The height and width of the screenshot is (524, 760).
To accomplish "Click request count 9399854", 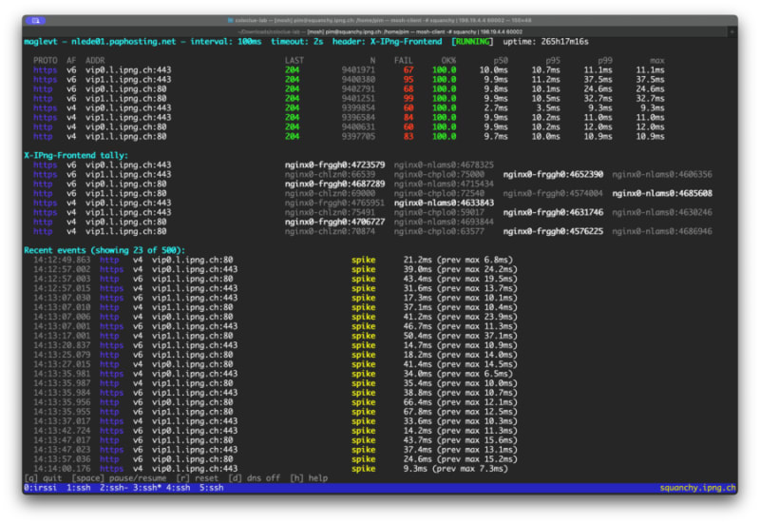I will pyautogui.click(x=359, y=108).
